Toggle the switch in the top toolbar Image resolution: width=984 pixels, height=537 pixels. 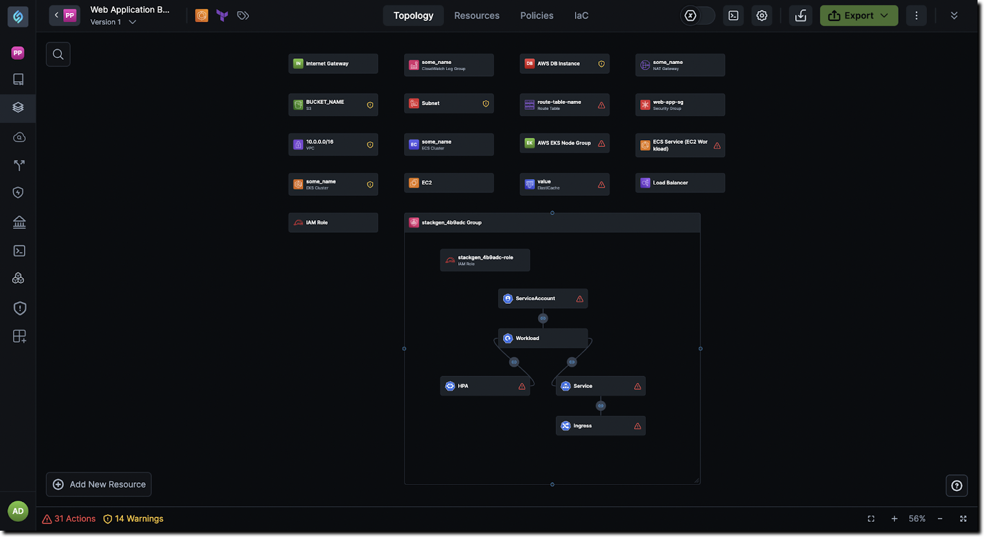(698, 16)
